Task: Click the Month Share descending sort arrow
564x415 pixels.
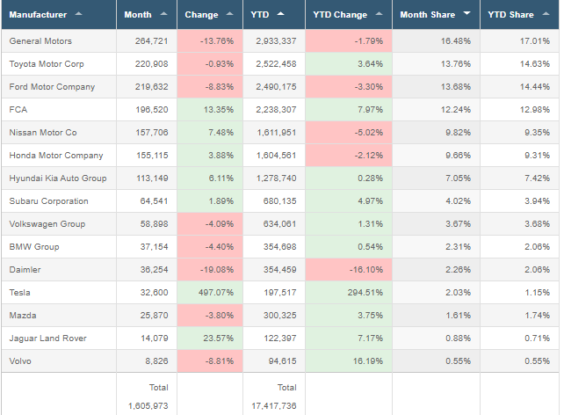Action: pos(466,13)
